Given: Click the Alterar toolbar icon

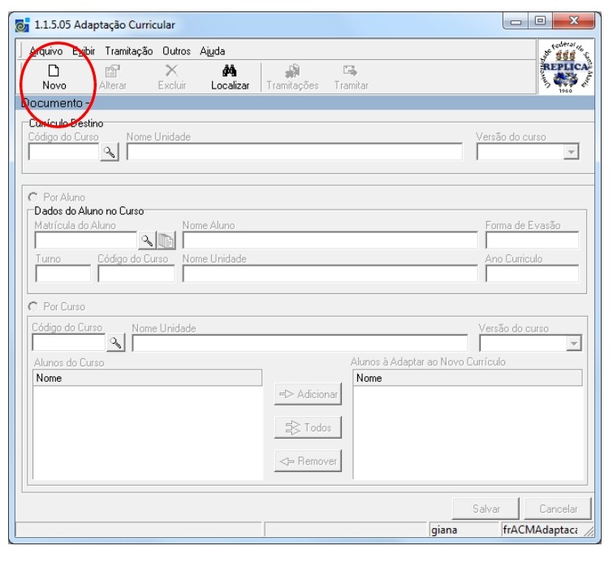Looking at the screenshot, I should click(113, 71).
